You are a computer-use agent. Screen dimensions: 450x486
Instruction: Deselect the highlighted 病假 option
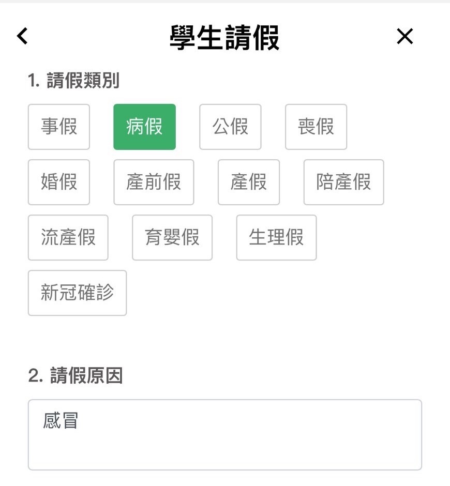click(144, 127)
